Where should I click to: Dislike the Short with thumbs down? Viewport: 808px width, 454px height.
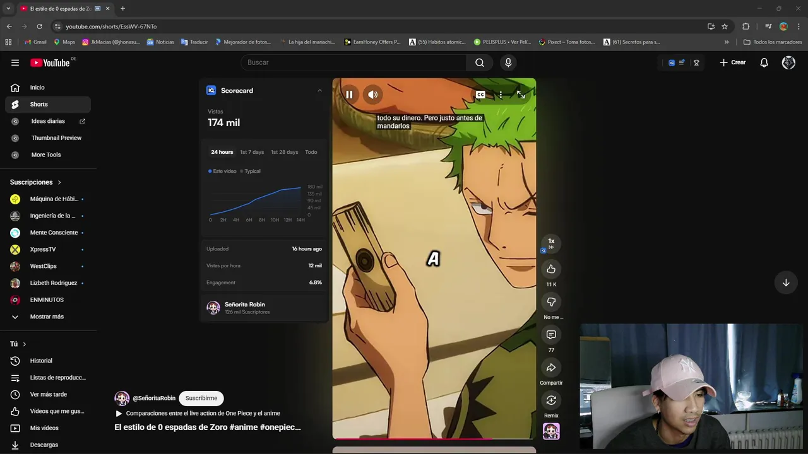[551, 302]
